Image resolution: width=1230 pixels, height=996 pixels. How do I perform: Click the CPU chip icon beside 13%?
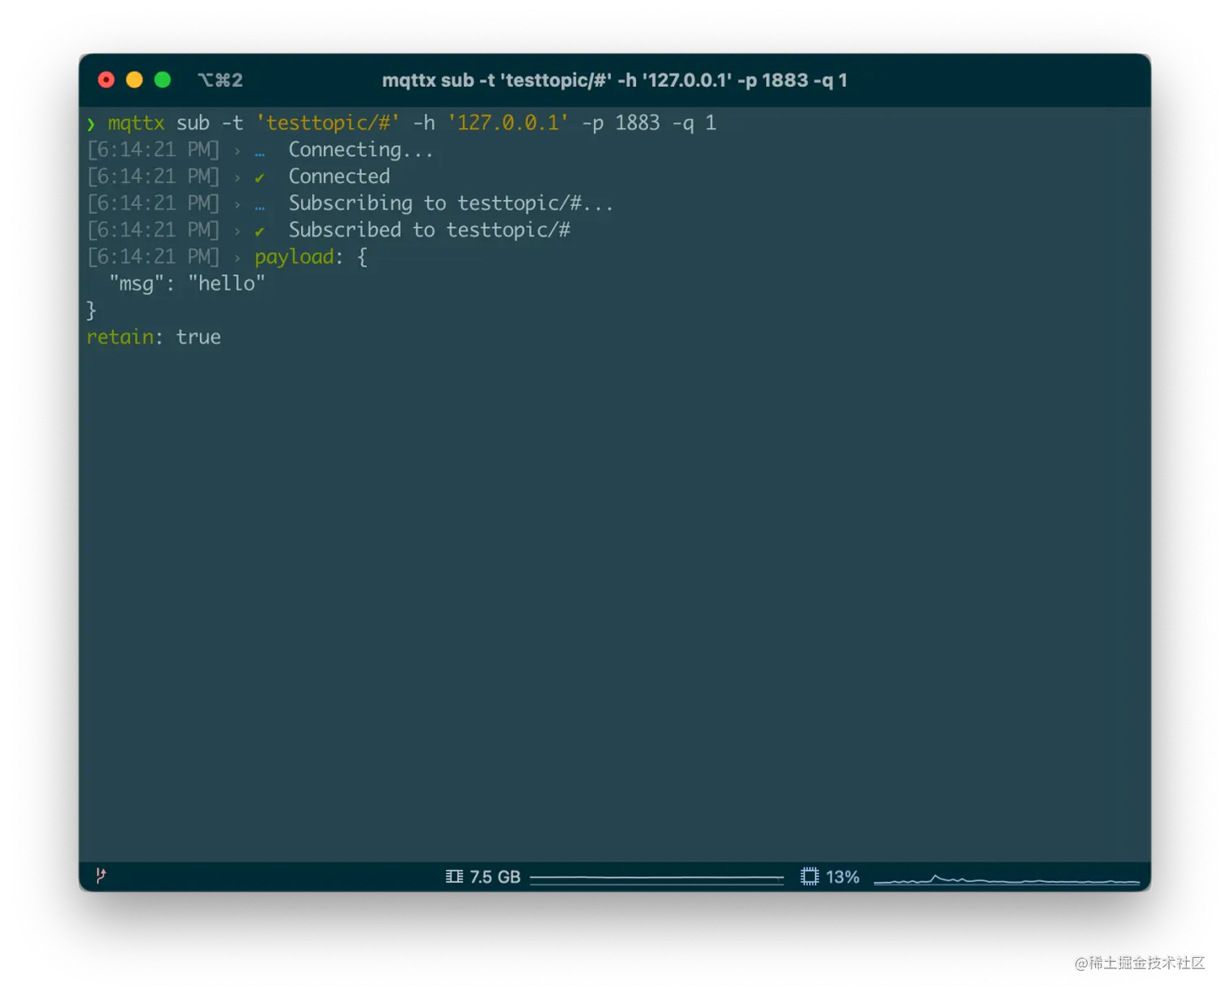tap(809, 876)
